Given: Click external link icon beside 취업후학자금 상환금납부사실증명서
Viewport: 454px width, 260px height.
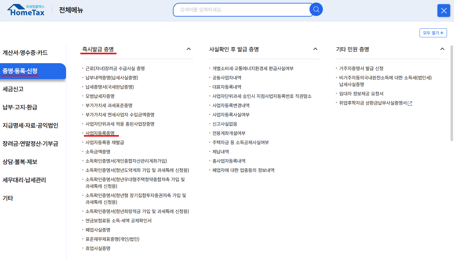Looking at the screenshot, I should click(x=410, y=103).
